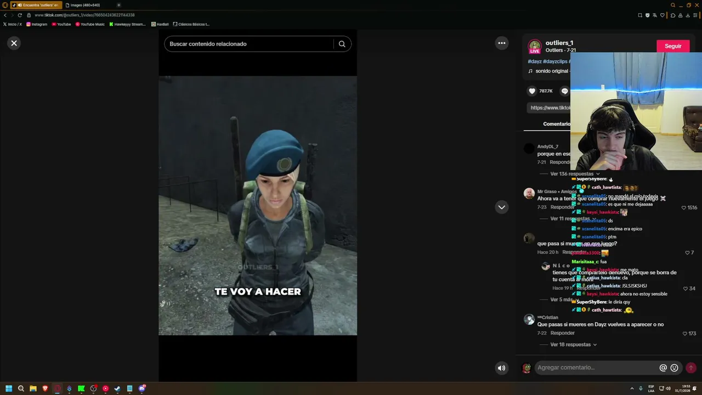Reload the page in the browser

(x=20, y=15)
